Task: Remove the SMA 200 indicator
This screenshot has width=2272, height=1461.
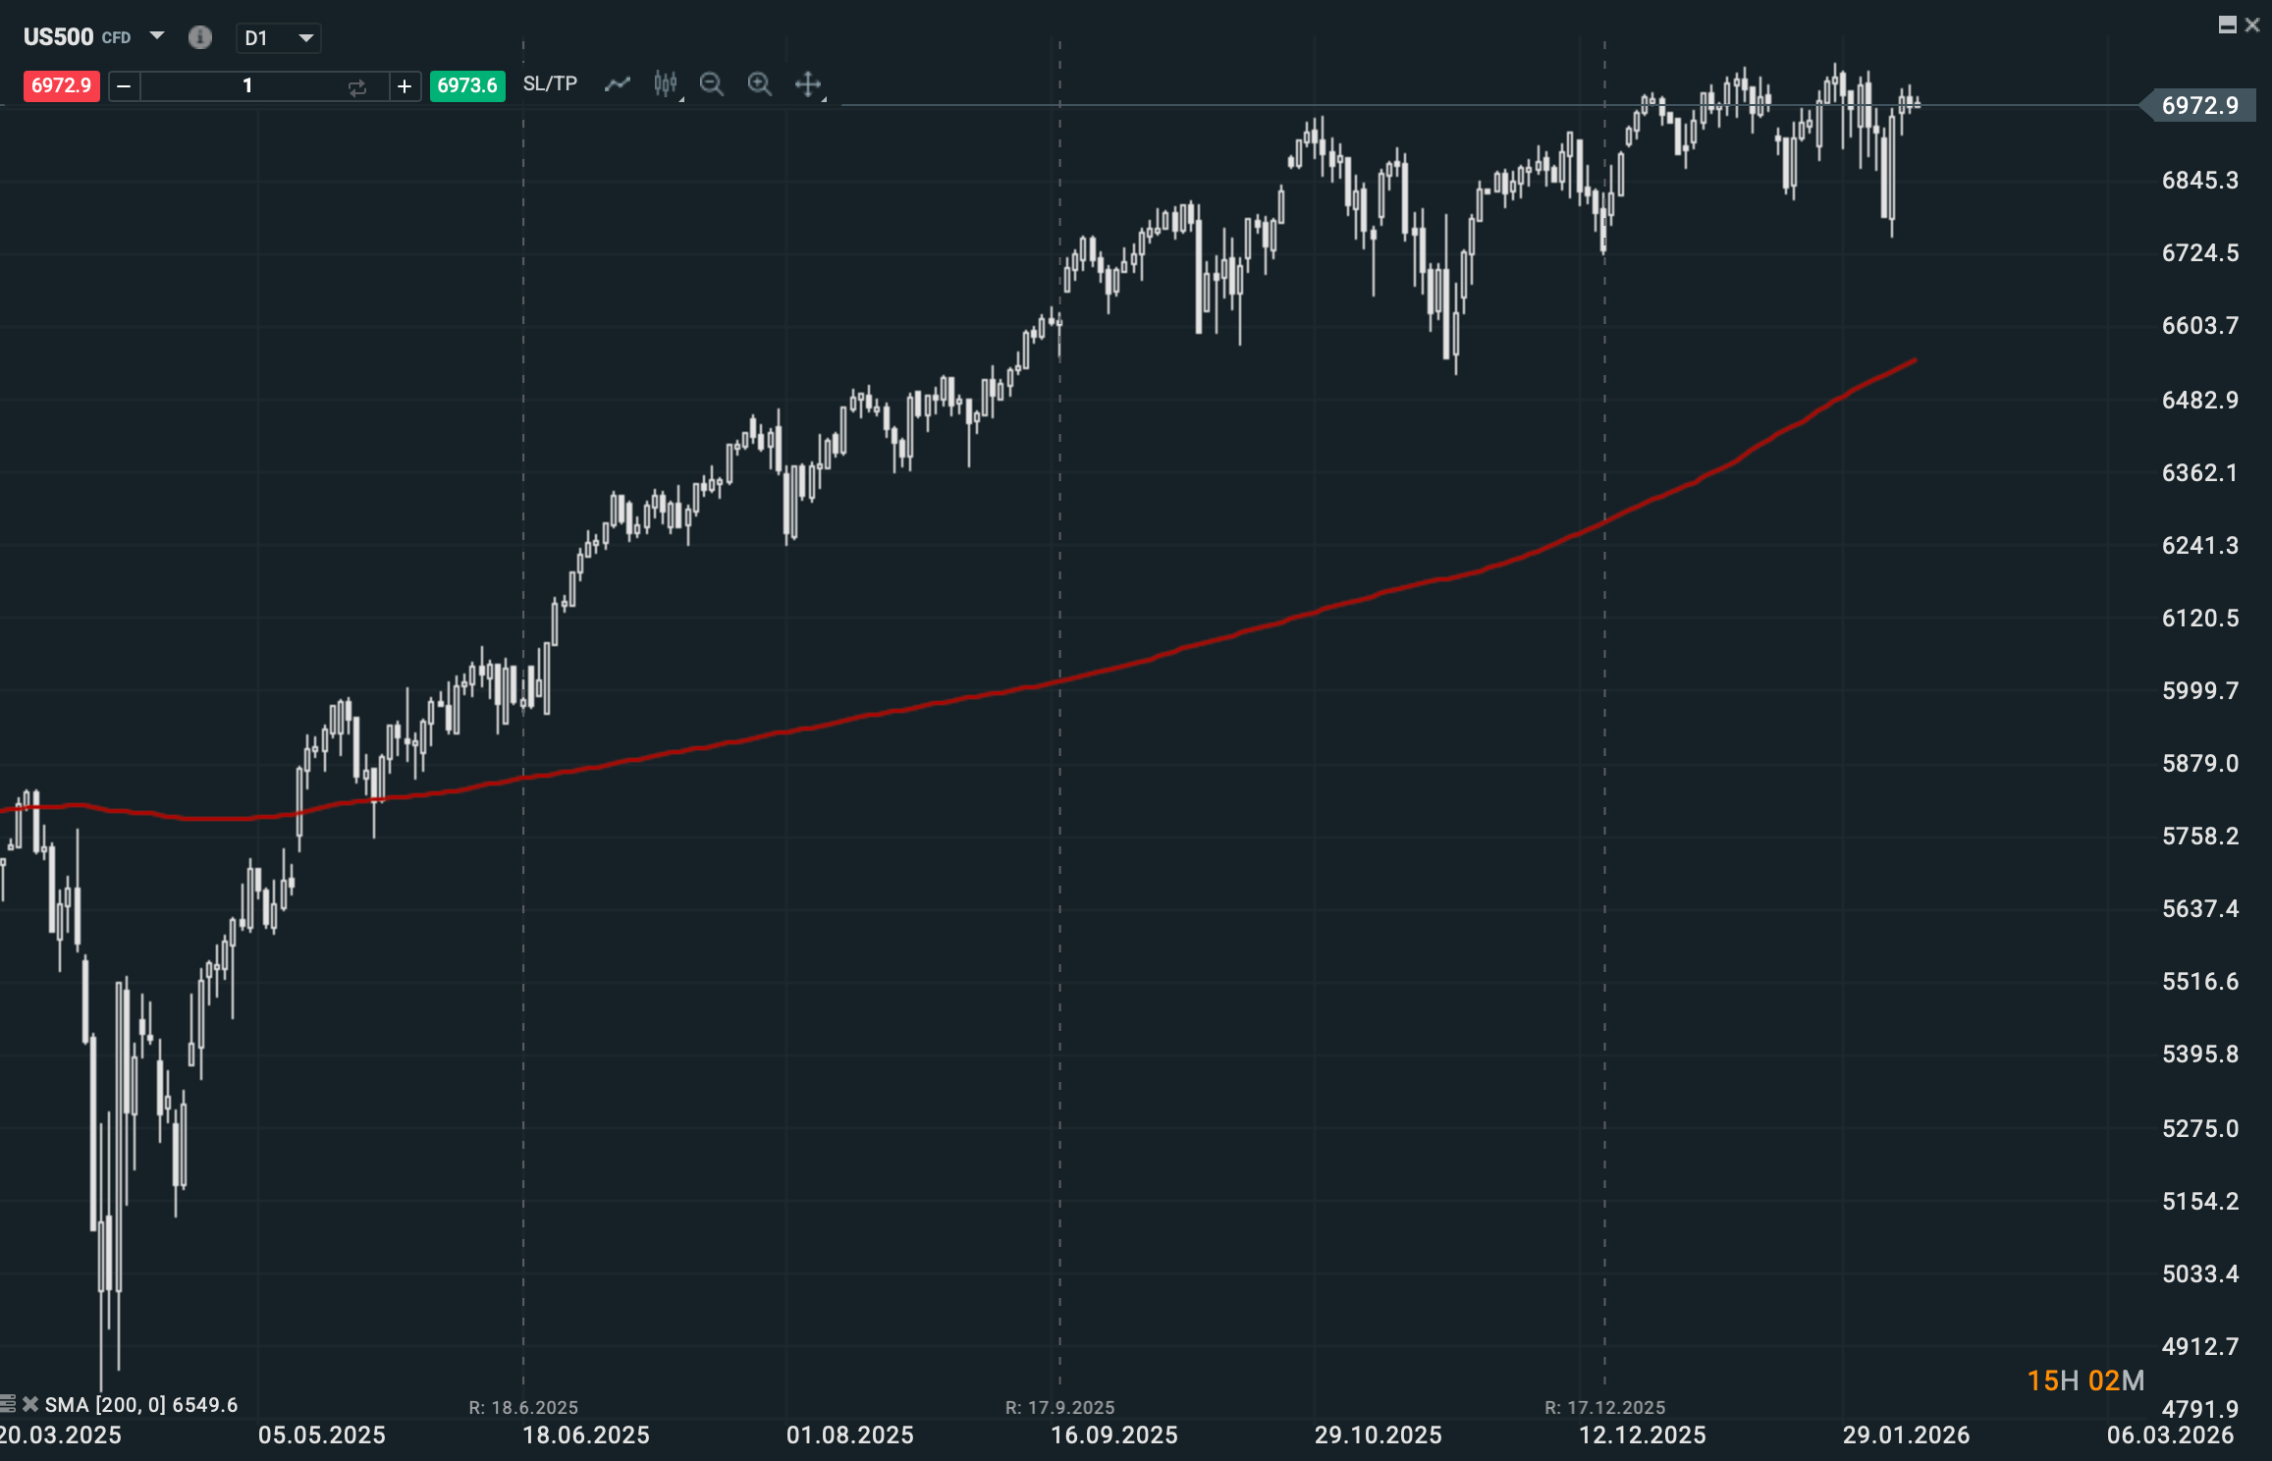Action: (x=30, y=1404)
